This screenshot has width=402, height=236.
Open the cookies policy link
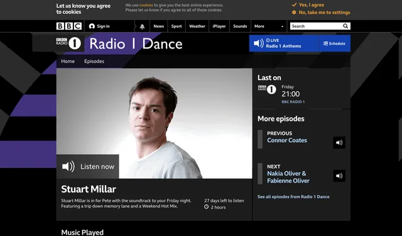click(x=146, y=5)
